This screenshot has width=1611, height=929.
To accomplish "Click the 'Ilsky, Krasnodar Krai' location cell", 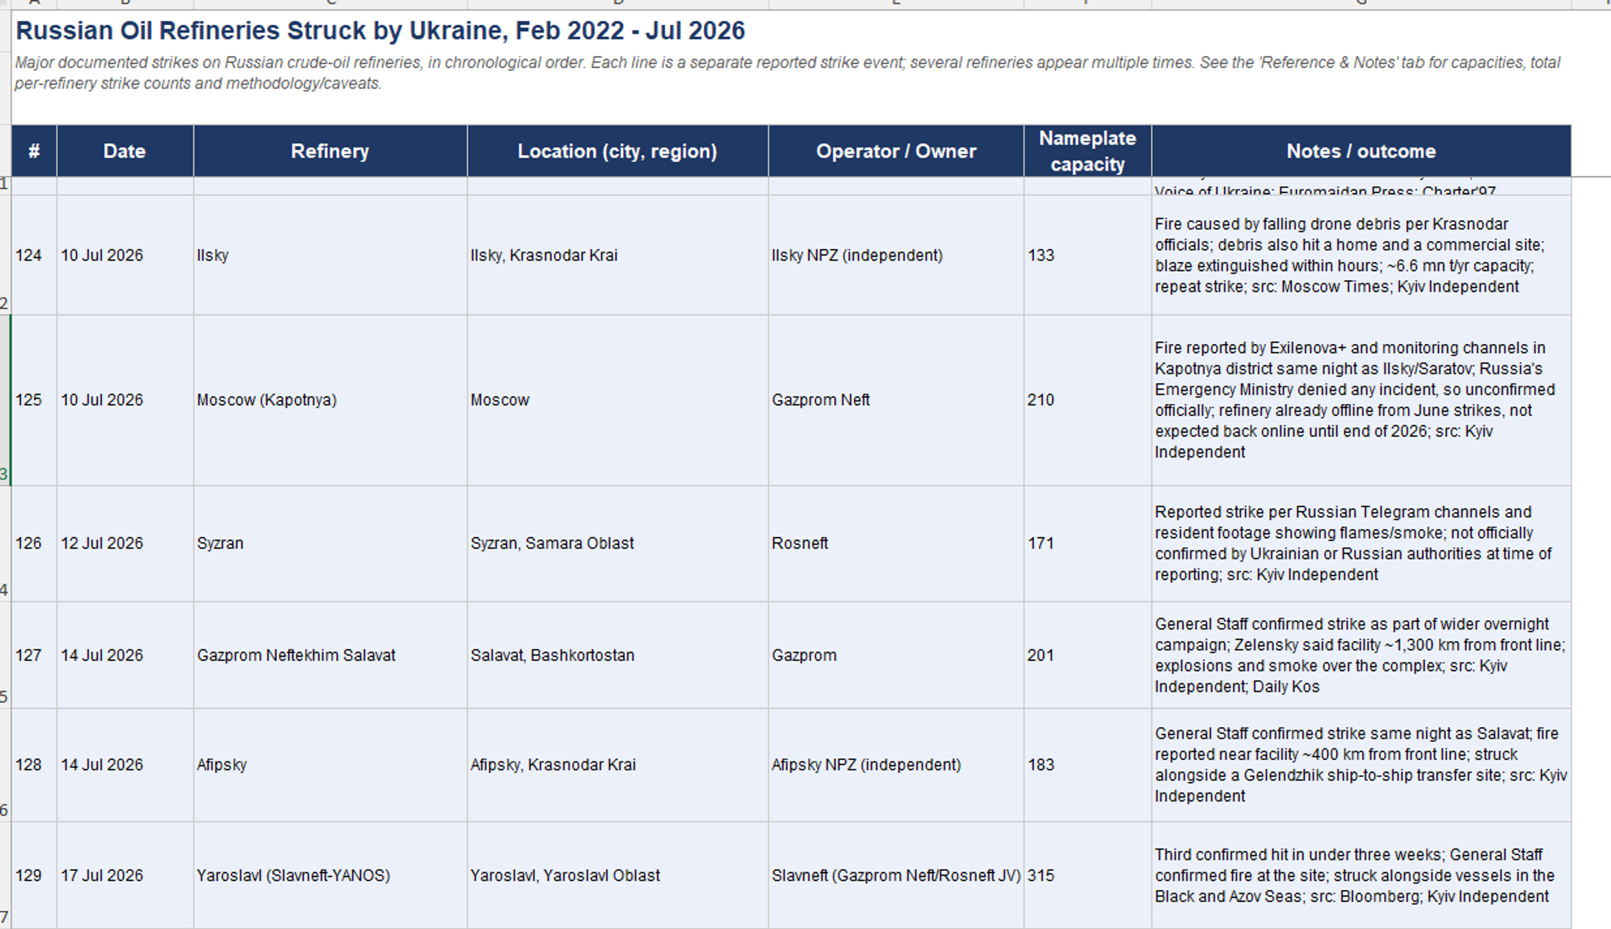I will click(x=618, y=255).
